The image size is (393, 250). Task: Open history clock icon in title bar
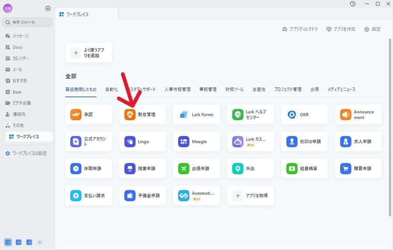353,4
